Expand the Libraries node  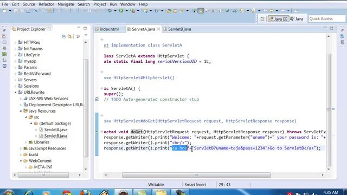pos(26,142)
